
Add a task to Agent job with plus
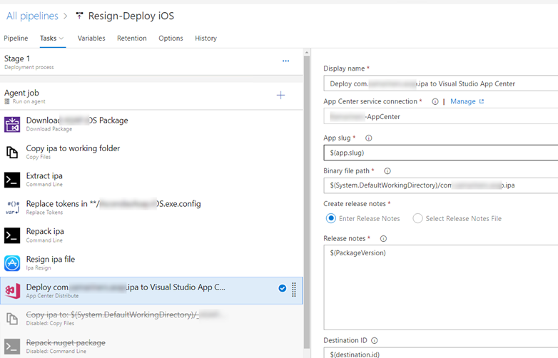pyautogui.click(x=280, y=96)
